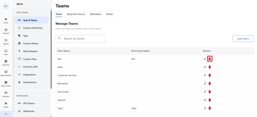This screenshot has width=257, height=117.
Task: Click the delete icon for Marketing team
Action: coord(210,83)
